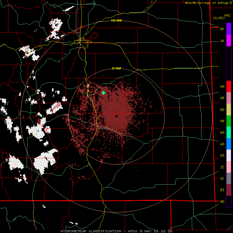233x233 pixels.
Task: Select the dusty pink GR legend swatch
Action: coord(229,98)
